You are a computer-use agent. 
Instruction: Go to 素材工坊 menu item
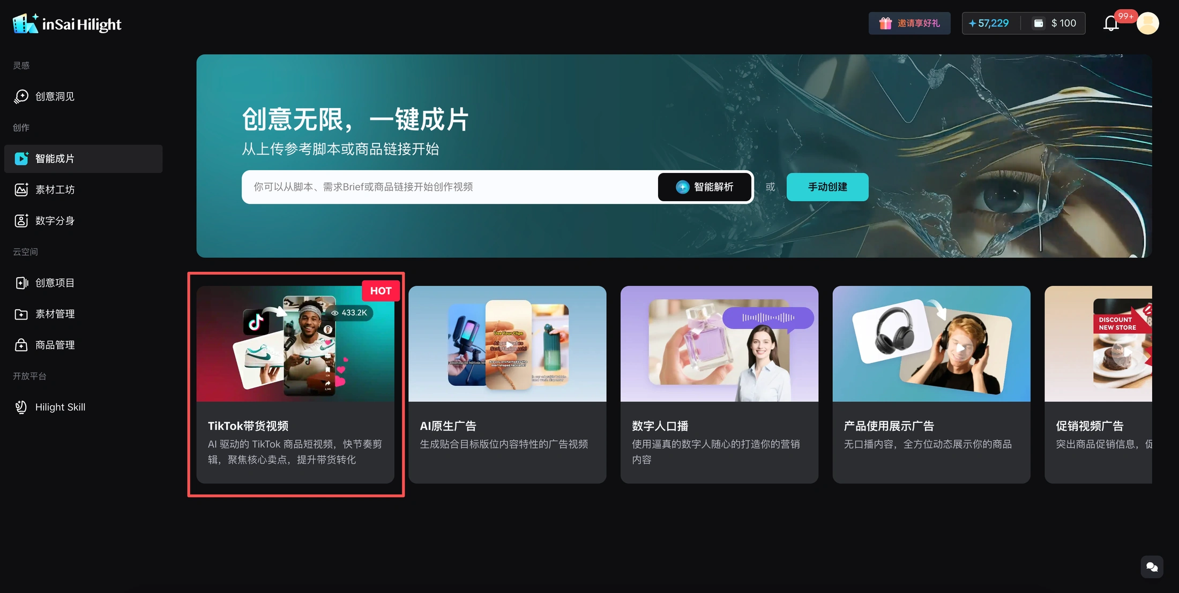[x=84, y=189]
